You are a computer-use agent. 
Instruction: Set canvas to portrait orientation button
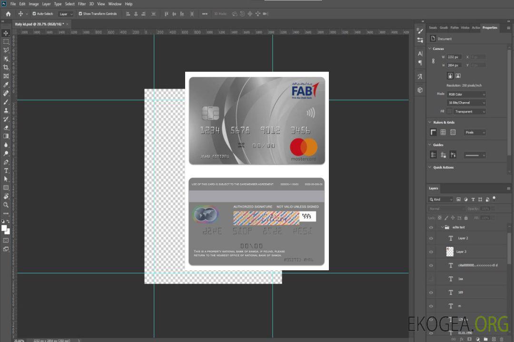(x=450, y=76)
